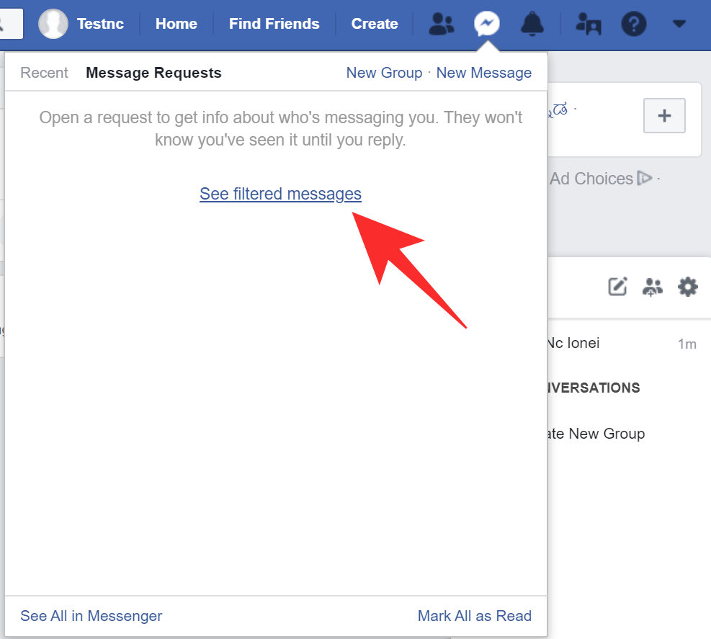Open the Ad Choices link

[600, 179]
